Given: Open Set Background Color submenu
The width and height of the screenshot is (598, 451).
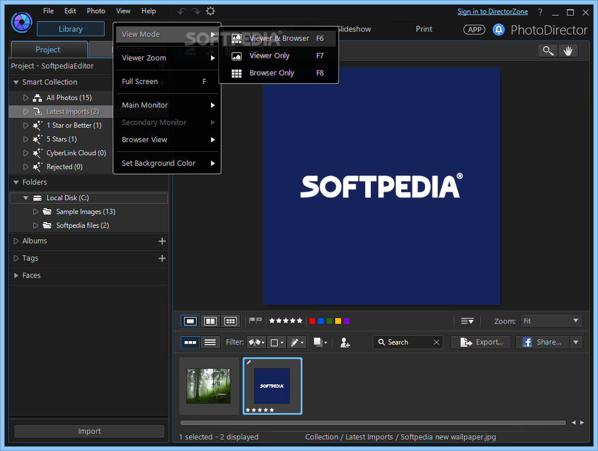Looking at the screenshot, I should point(167,163).
